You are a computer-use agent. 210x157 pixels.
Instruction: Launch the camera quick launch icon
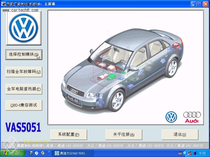31,153
